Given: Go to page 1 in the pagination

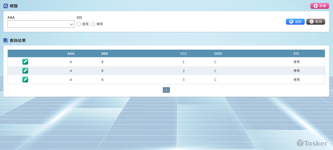Looking at the screenshot, I should click(166, 90).
